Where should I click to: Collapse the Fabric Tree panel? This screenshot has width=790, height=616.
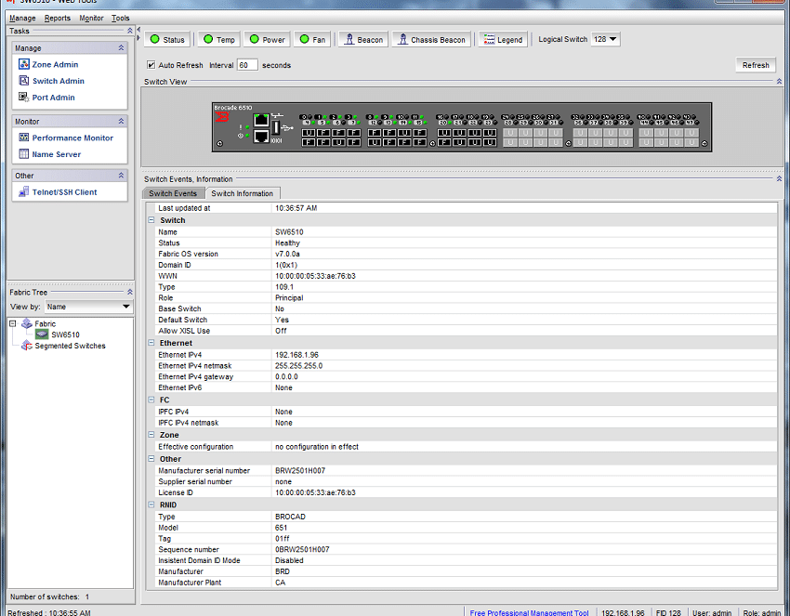(x=130, y=292)
